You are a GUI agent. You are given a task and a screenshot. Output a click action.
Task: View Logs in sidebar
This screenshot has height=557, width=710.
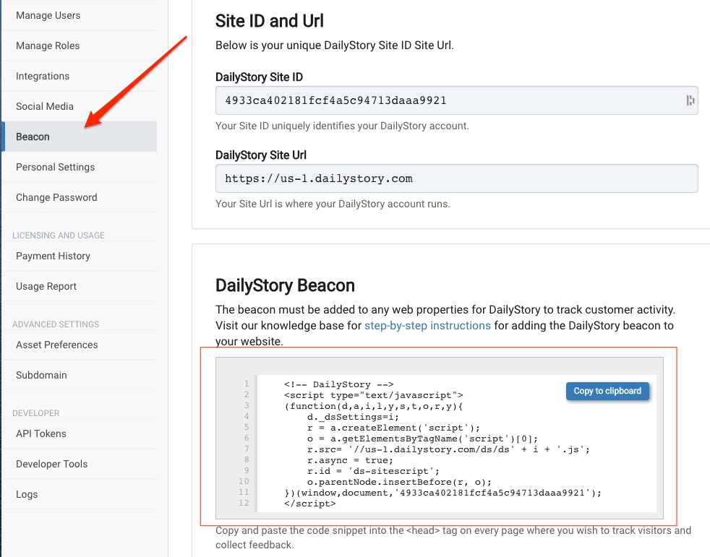tap(27, 494)
